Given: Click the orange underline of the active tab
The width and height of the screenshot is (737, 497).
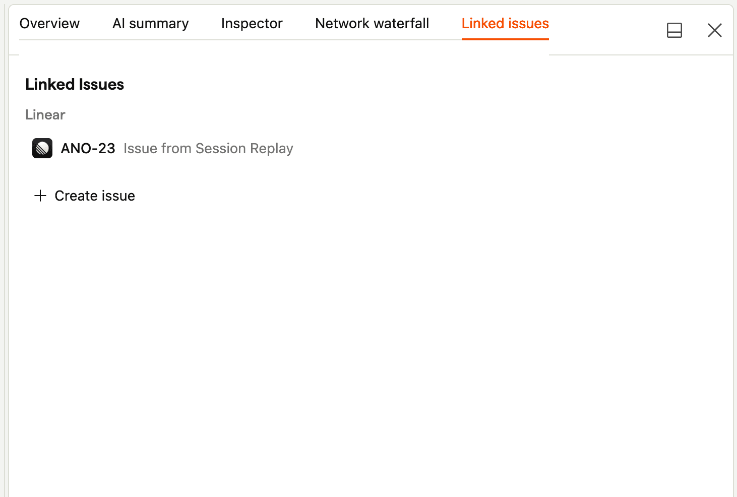Looking at the screenshot, I should tap(505, 39).
